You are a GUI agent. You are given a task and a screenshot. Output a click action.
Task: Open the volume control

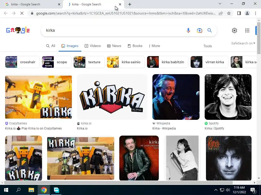point(228,190)
